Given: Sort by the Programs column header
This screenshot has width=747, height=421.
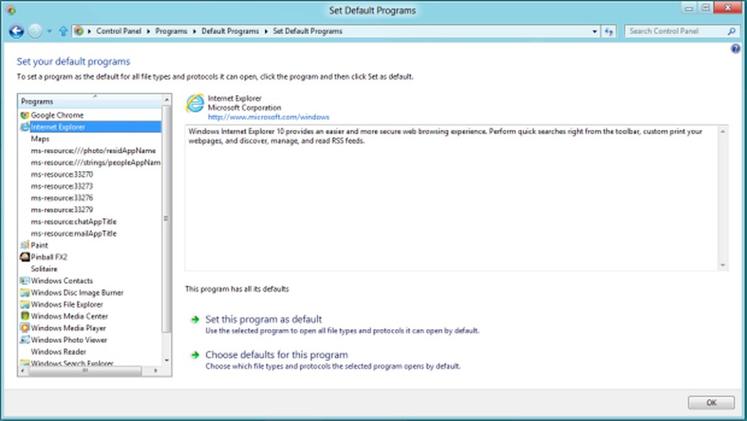Looking at the screenshot, I should [90, 101].
